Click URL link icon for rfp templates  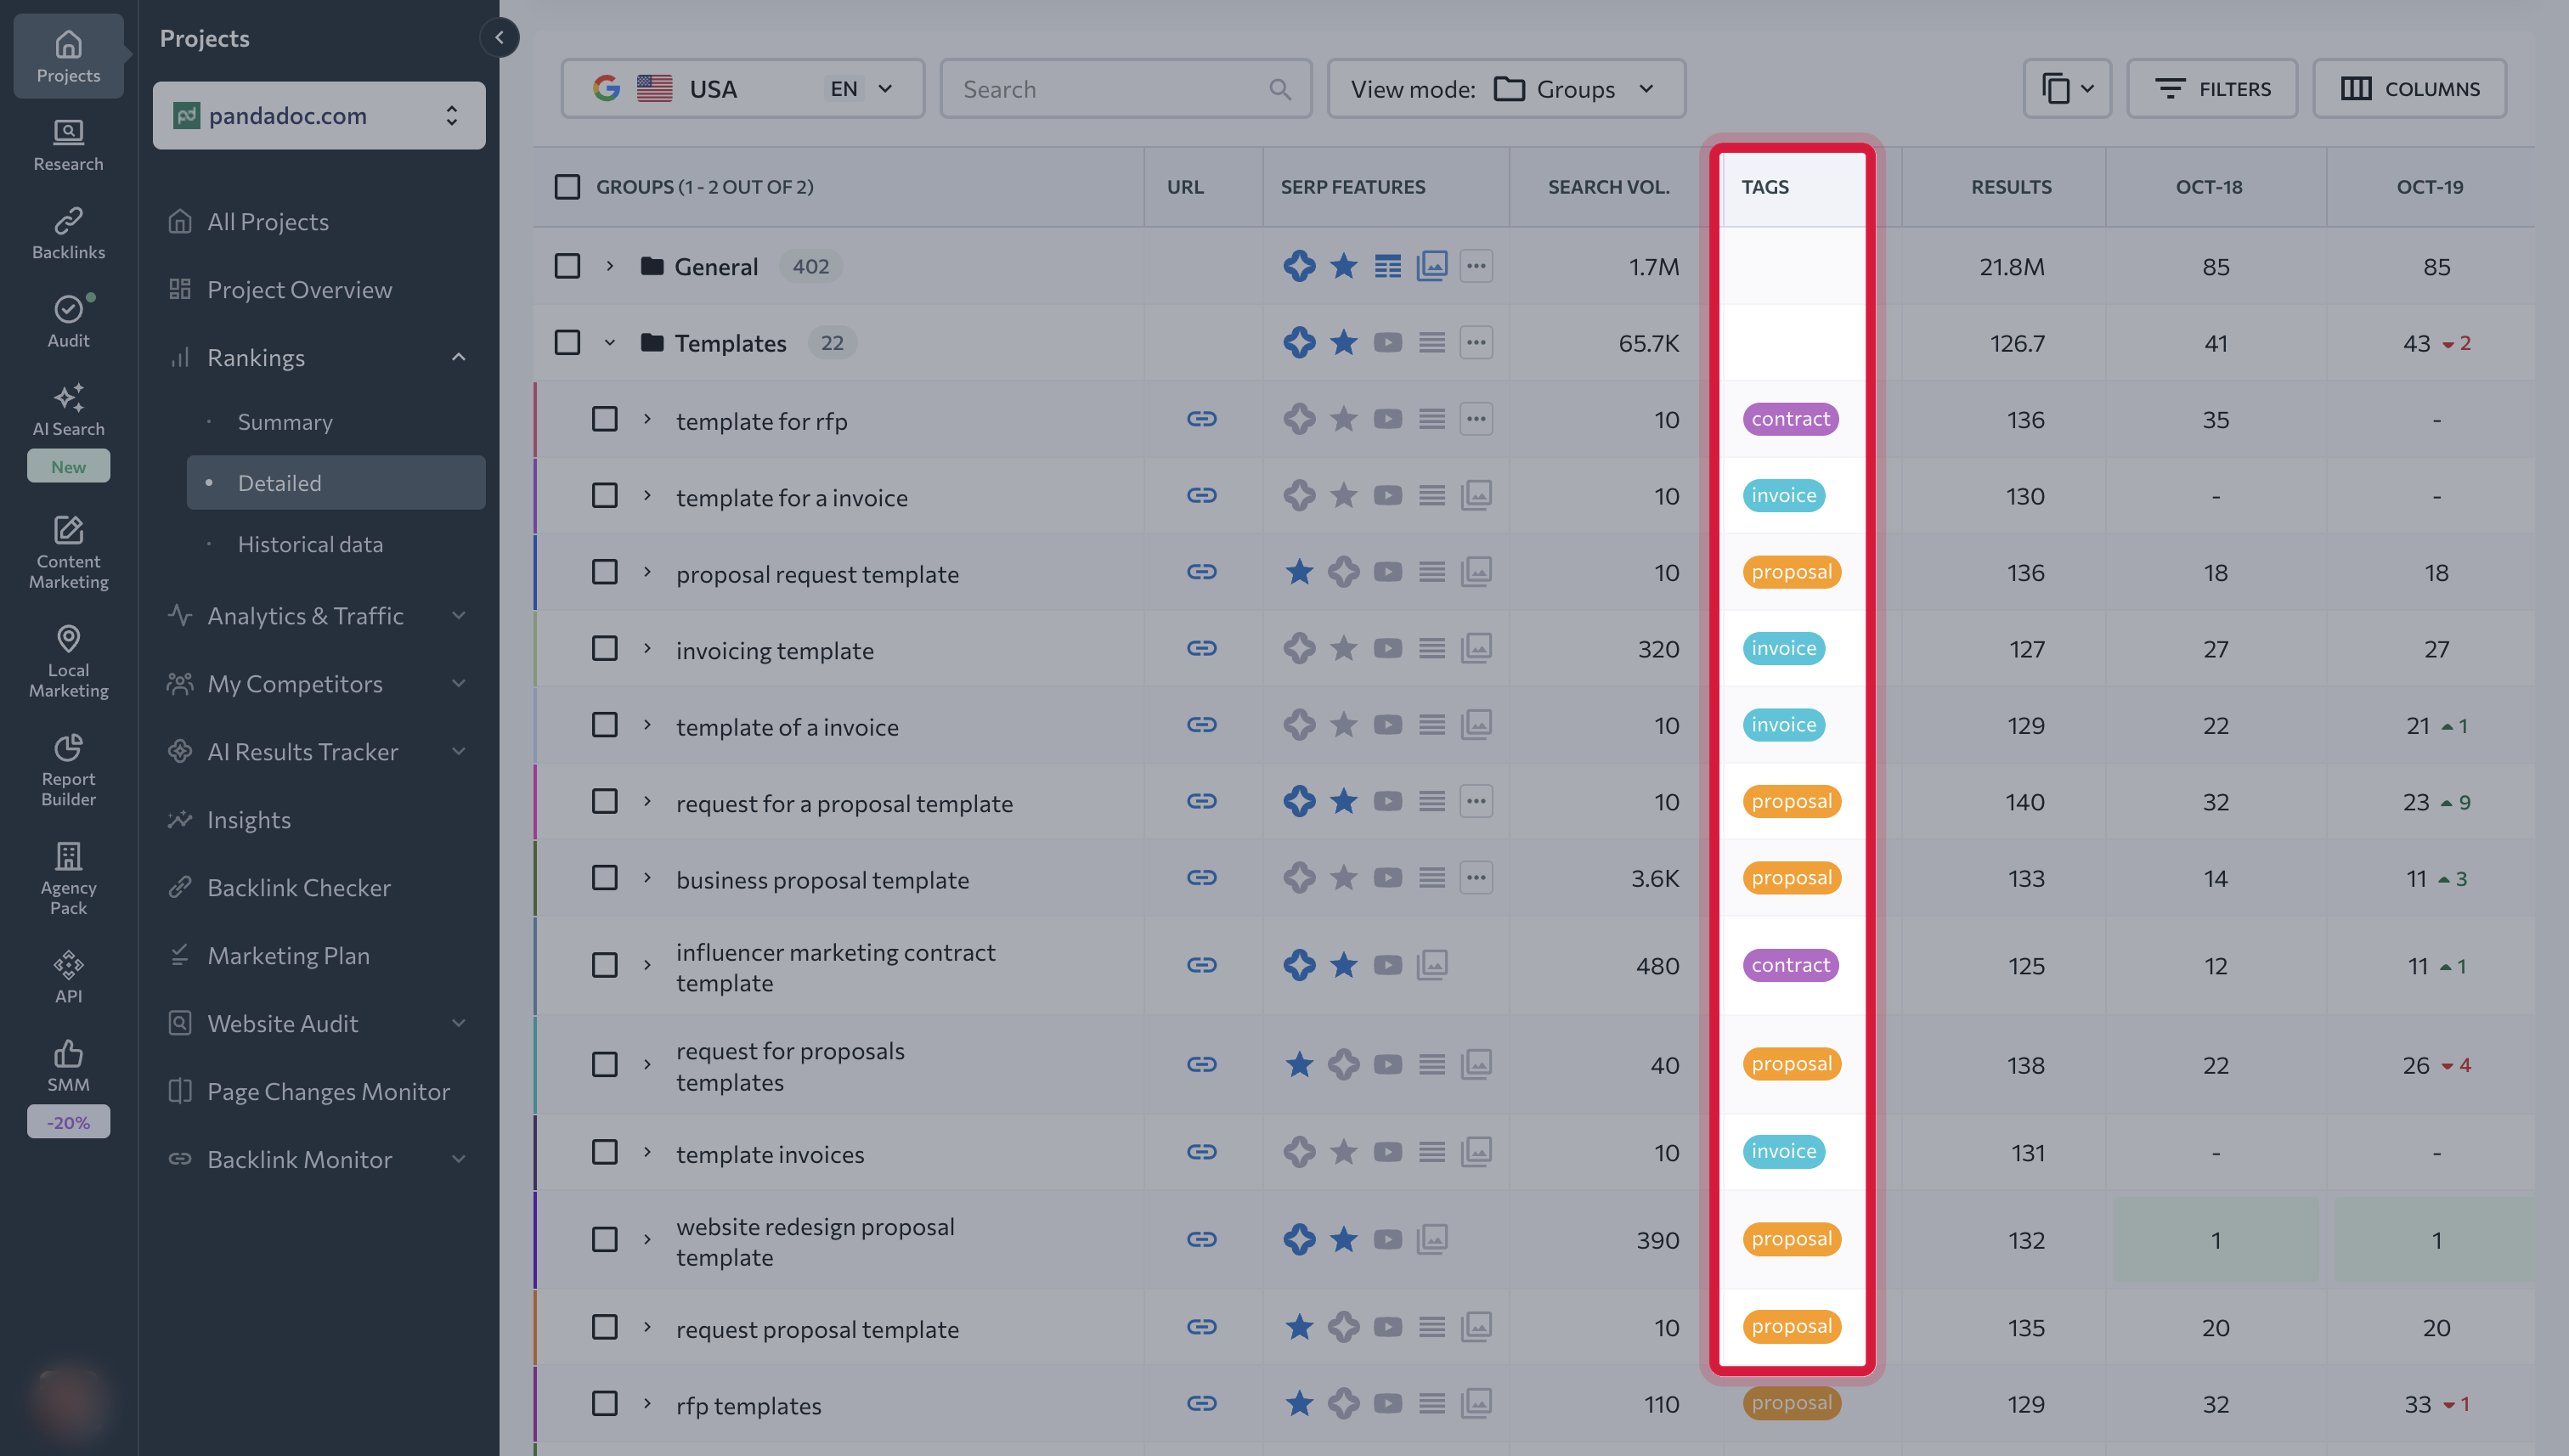(x=1201, y=1404)
